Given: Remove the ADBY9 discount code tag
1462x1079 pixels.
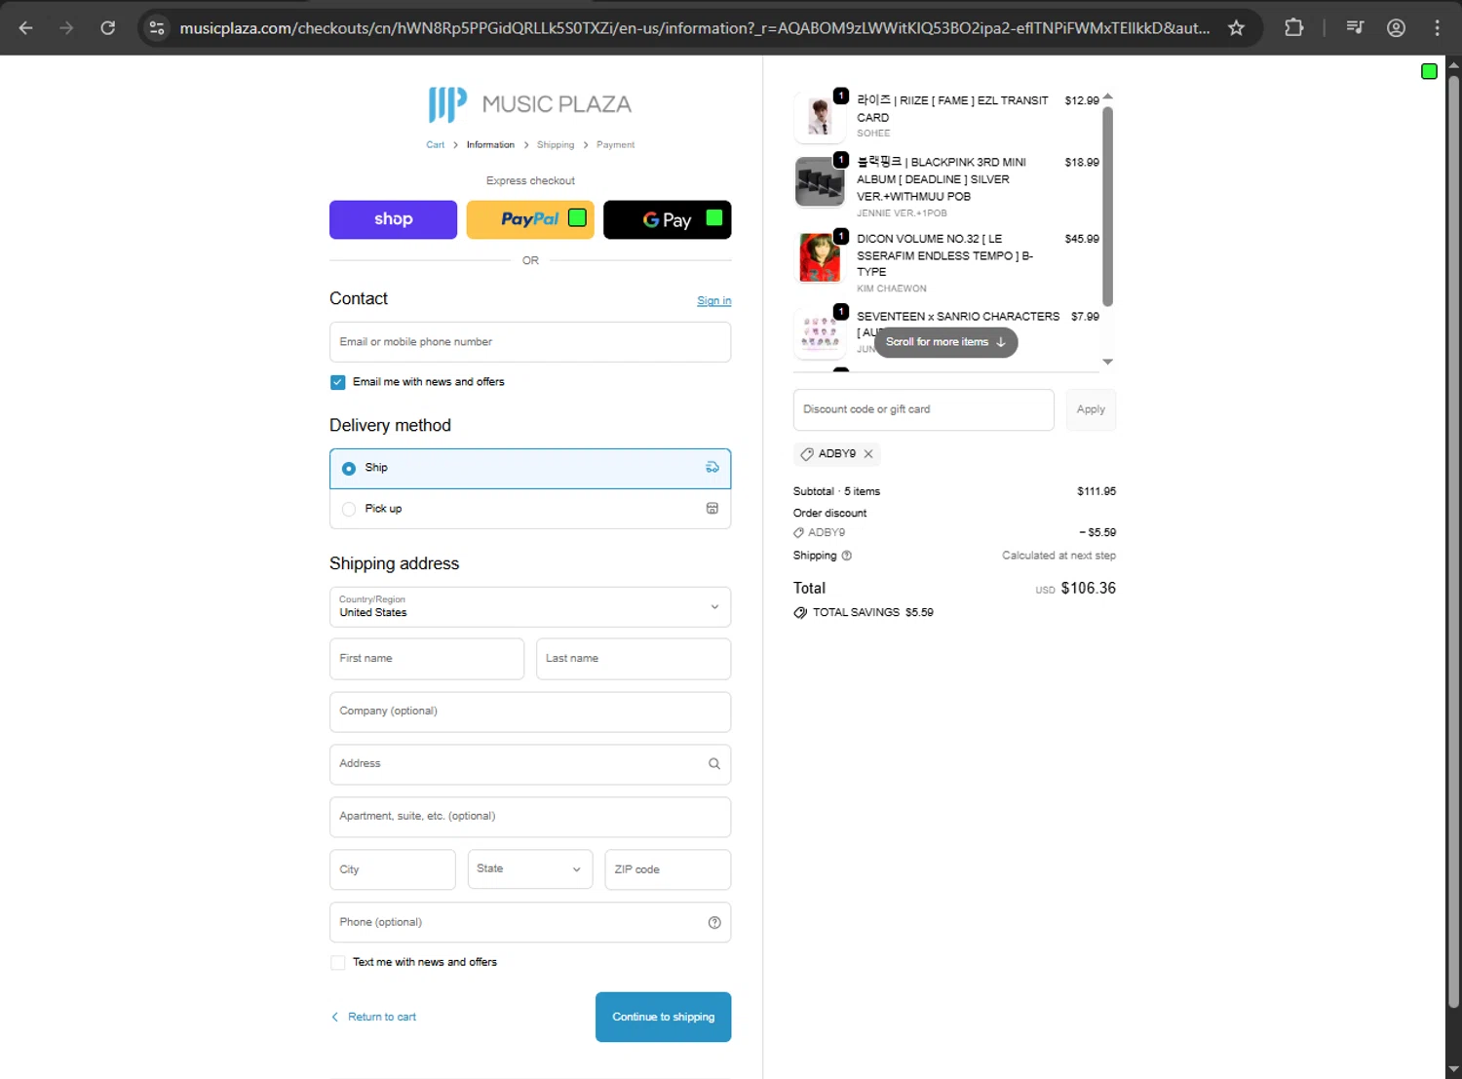Looking at the screenshot, I should coord(868,454).
